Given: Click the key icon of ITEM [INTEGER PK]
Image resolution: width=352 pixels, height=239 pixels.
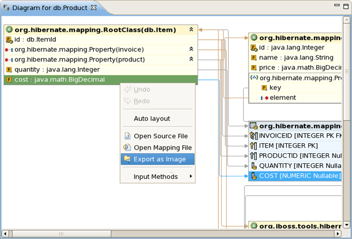Looking at the screenshot, I should tap(254, 146).
